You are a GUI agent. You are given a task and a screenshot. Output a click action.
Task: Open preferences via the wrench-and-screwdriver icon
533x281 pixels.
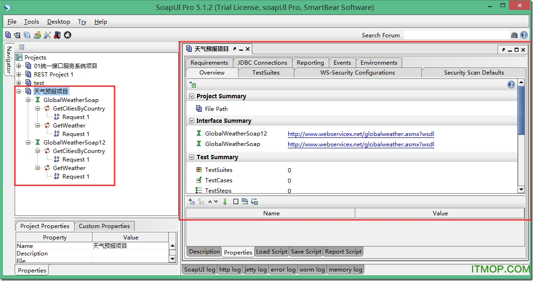[x=47, y=35]
